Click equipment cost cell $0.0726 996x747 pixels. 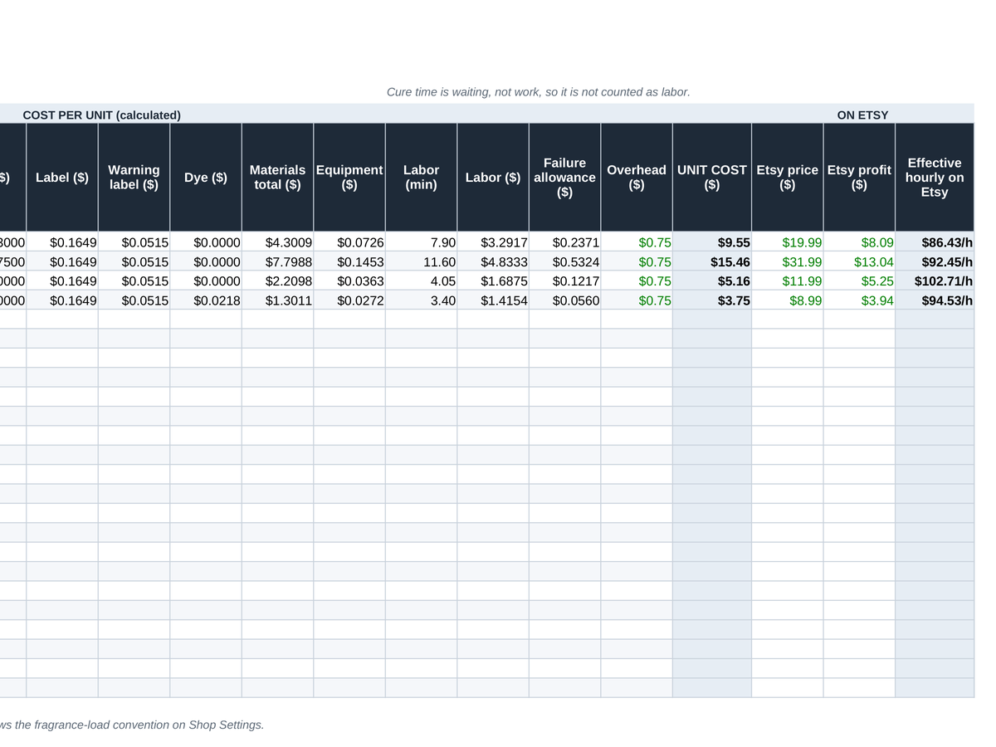point(349,242)
